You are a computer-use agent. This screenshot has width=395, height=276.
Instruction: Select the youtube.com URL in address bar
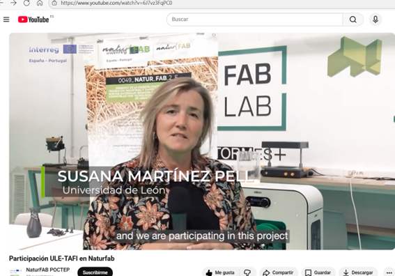(116, 3)
